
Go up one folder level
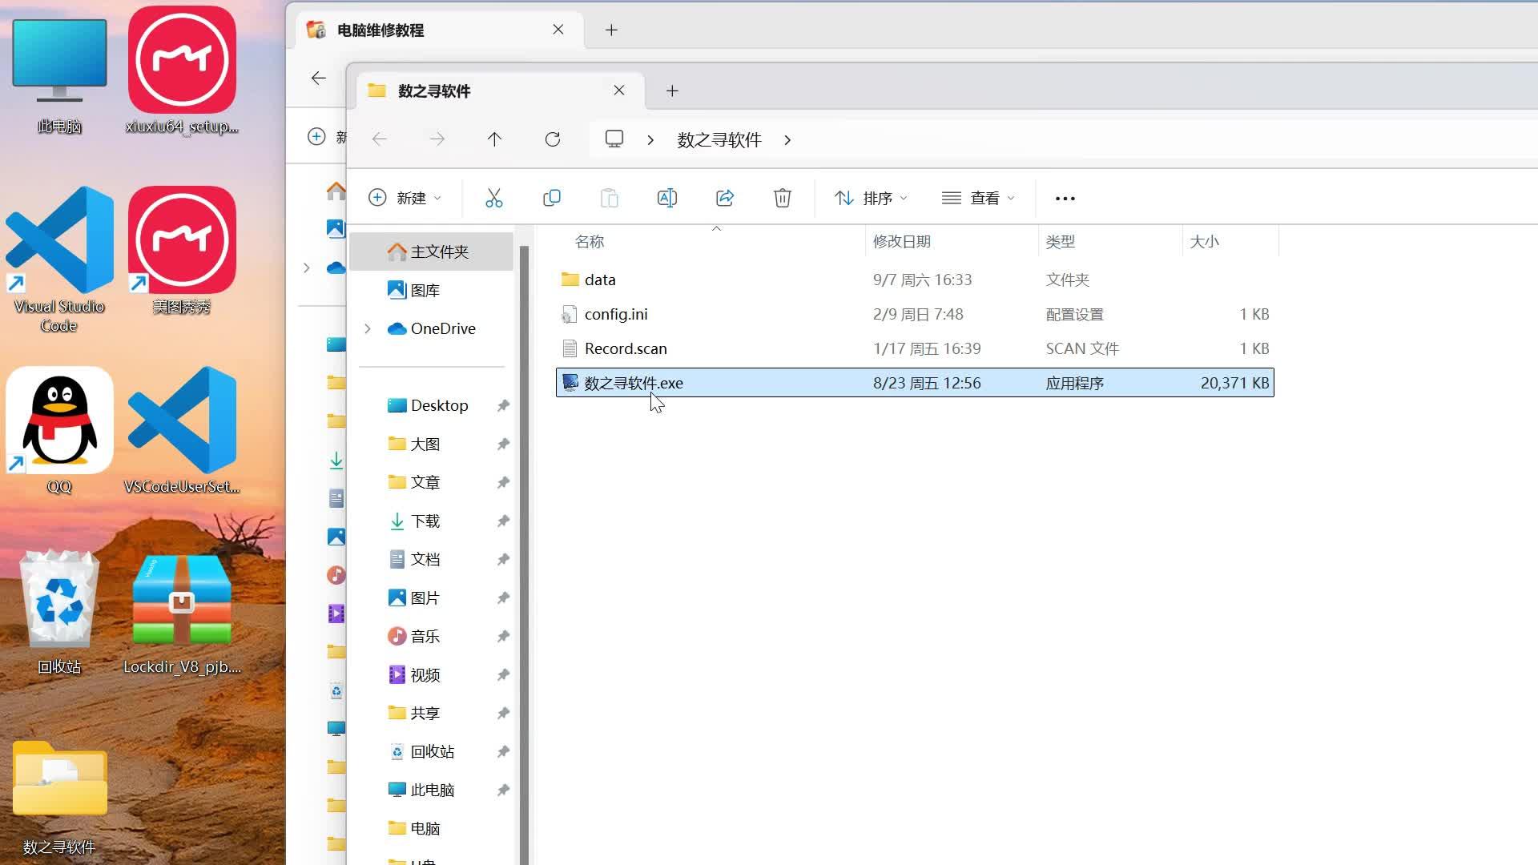coord(494,139)
